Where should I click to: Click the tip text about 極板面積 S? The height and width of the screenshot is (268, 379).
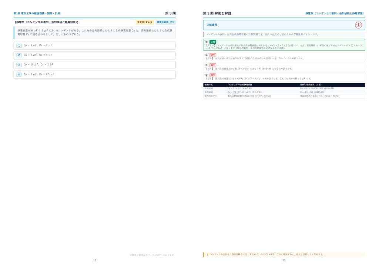tap(266, 254)
